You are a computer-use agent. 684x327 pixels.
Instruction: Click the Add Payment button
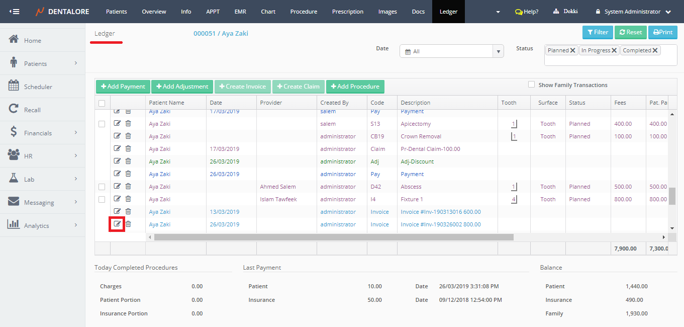pos(123,87)
